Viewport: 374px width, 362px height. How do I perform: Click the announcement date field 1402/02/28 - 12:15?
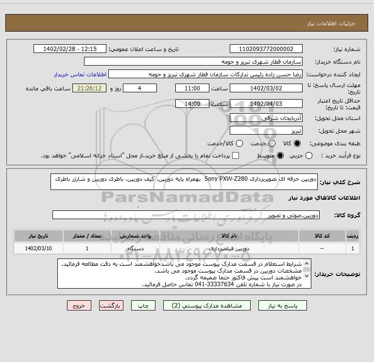click(x=70, y=49)
